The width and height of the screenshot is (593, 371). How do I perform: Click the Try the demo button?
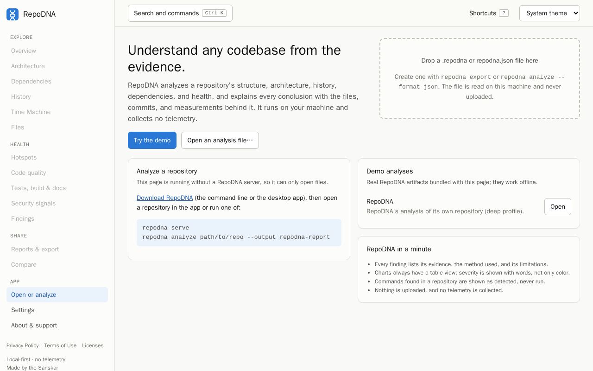pos(152,140)
